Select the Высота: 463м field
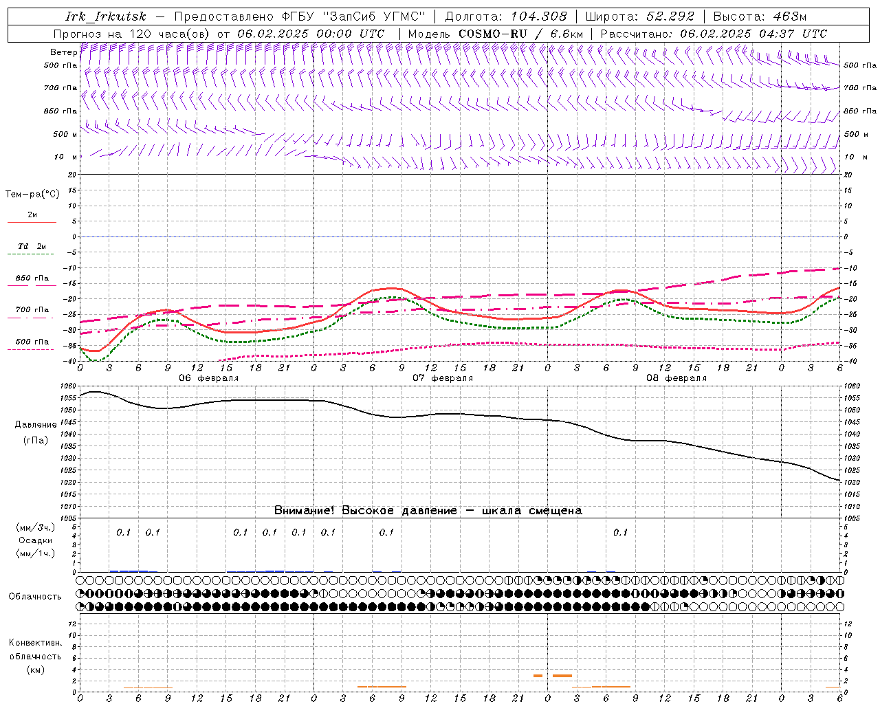The width and height of the screenshot is (880, 704). click(760, 16)
